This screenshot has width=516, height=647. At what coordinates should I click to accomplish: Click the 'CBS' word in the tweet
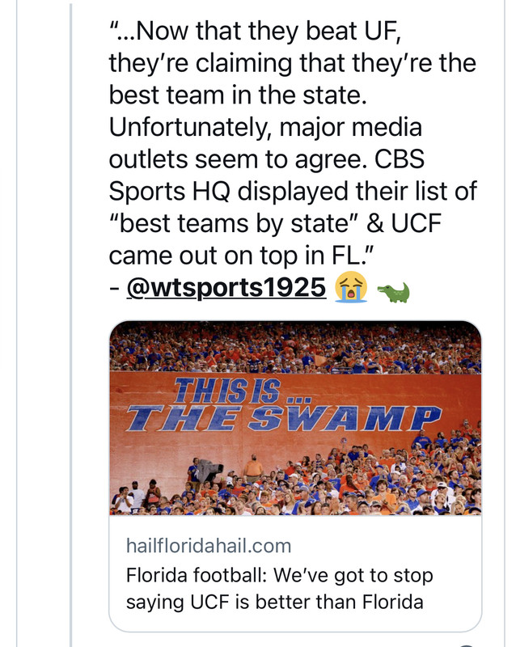(400, 159)
